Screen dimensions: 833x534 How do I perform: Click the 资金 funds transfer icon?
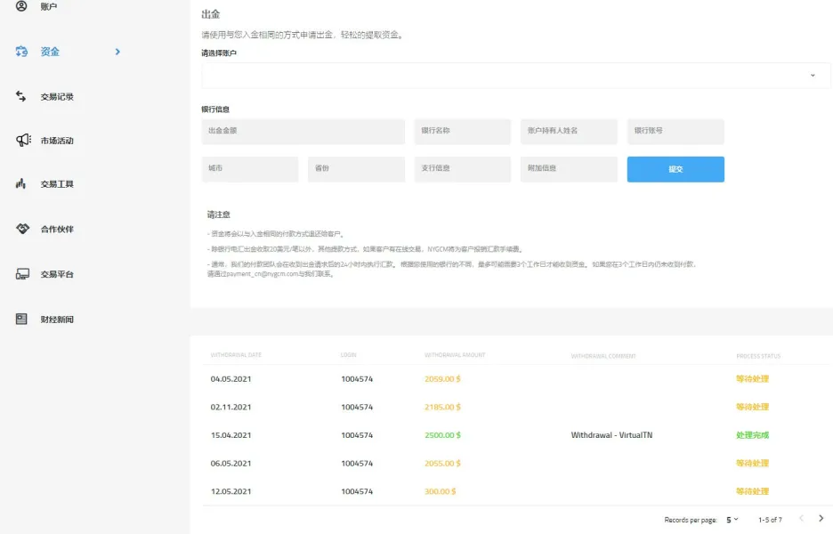pos(22,52)
